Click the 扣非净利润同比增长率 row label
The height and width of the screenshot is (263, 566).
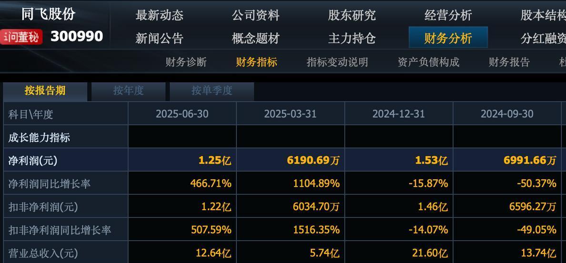click(x=60, y=230)
